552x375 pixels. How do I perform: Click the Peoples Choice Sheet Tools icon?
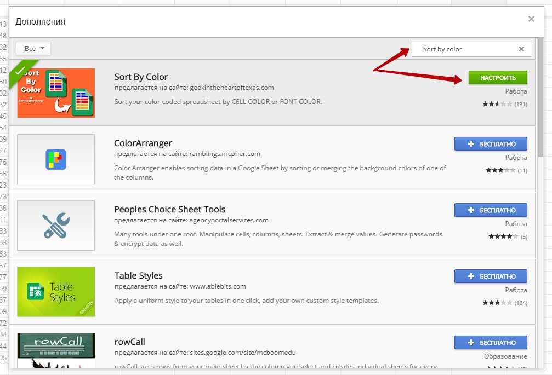56,226
